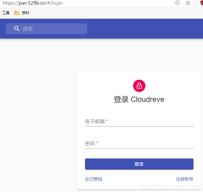
Task: Click the circled plus icon in address bar
Action: pyautogui.click(x=177, y=3)
